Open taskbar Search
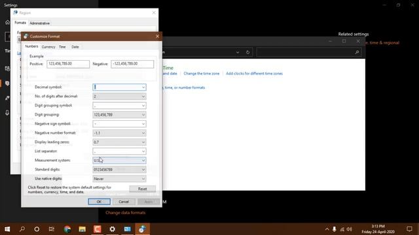419x235 pixels. click(22, 229)
